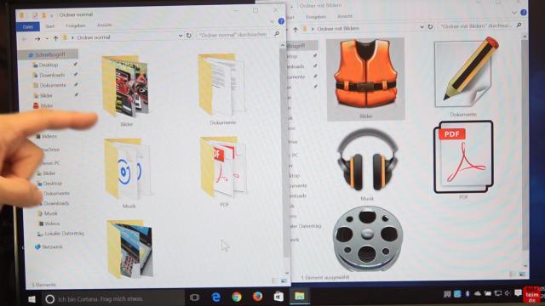Click the OneDrive cloud tray icon
This screenshot has height=306, width=545.
478,294
